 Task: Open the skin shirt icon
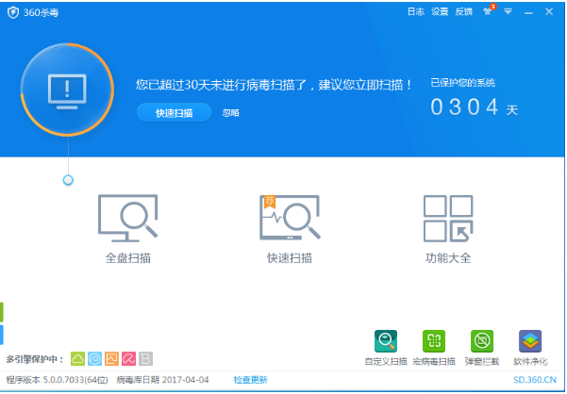click(x=488, y=11)
